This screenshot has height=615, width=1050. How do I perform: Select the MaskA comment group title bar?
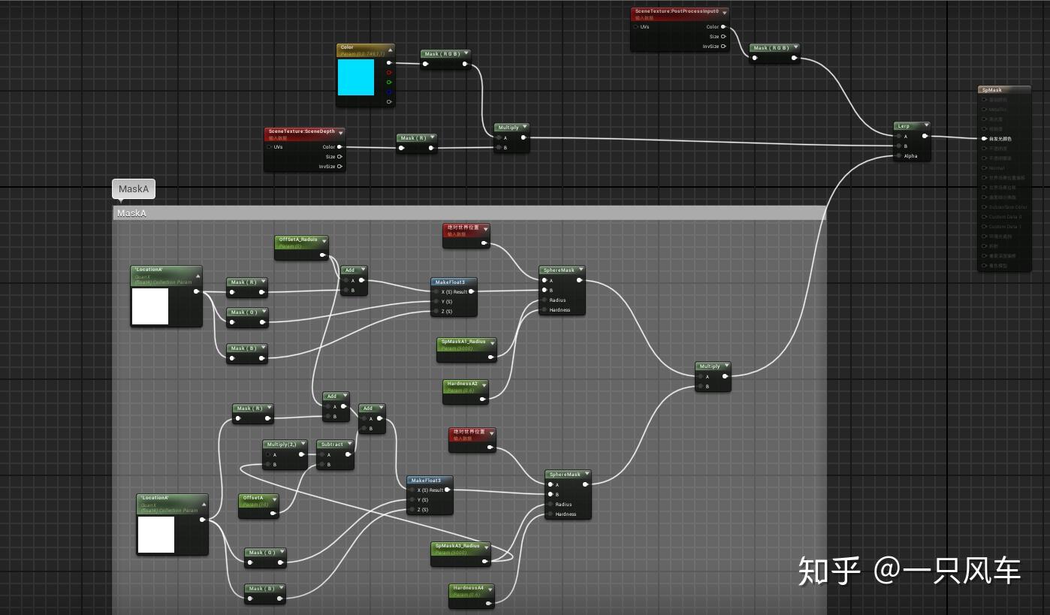point(300,213)
